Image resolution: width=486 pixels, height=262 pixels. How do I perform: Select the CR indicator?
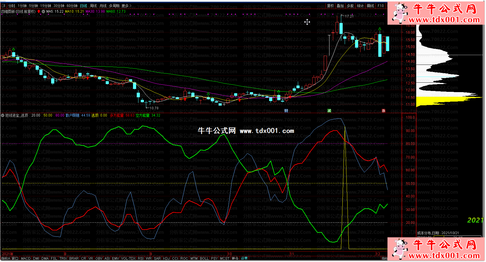pyautogui.click(x=84, y=259)
